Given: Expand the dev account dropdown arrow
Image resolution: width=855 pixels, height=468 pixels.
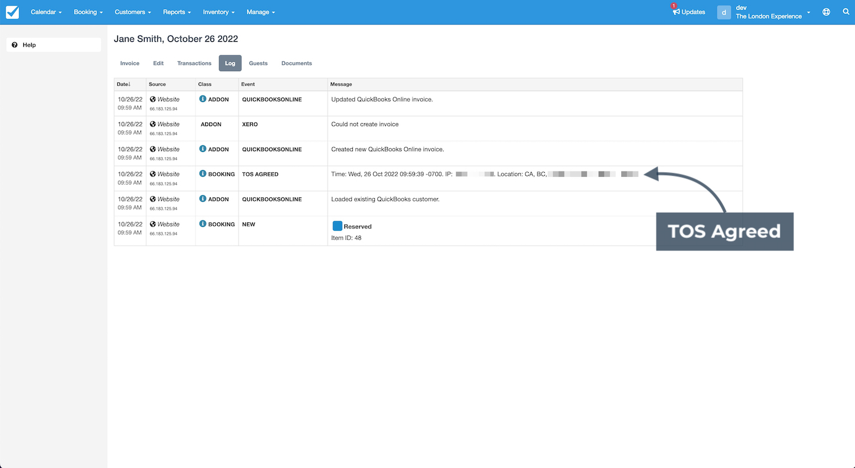Looking at the screenshot, I should (x=808, y=13).
